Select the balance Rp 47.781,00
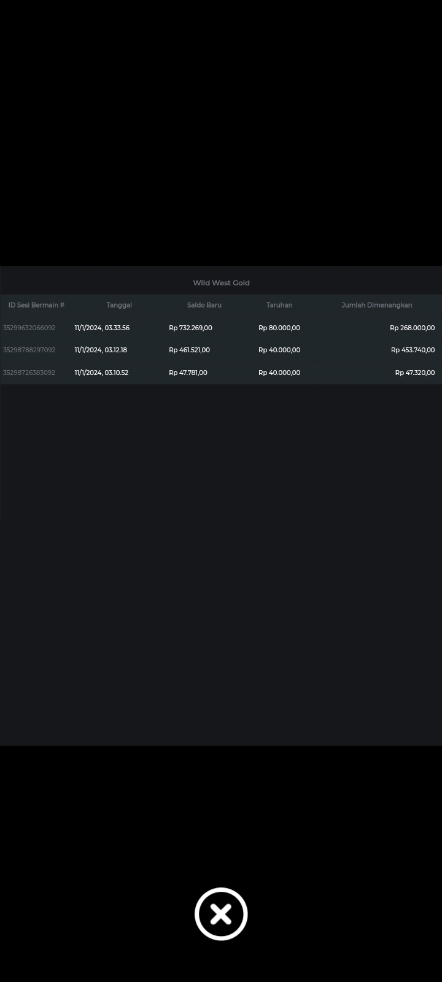 point(188,373)
